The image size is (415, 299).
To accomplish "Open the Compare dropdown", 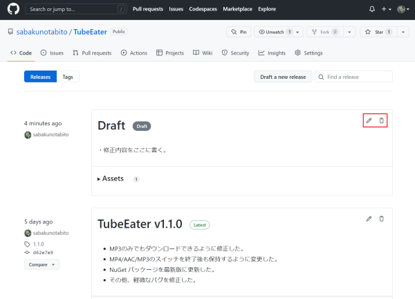I will click(41, 264).
